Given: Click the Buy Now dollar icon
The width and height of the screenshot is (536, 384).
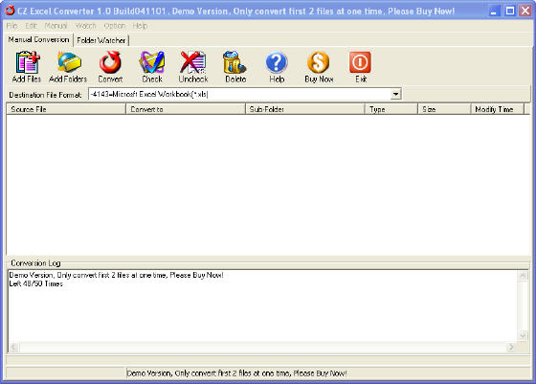Looking at the screenshot, I should (318, 62).
